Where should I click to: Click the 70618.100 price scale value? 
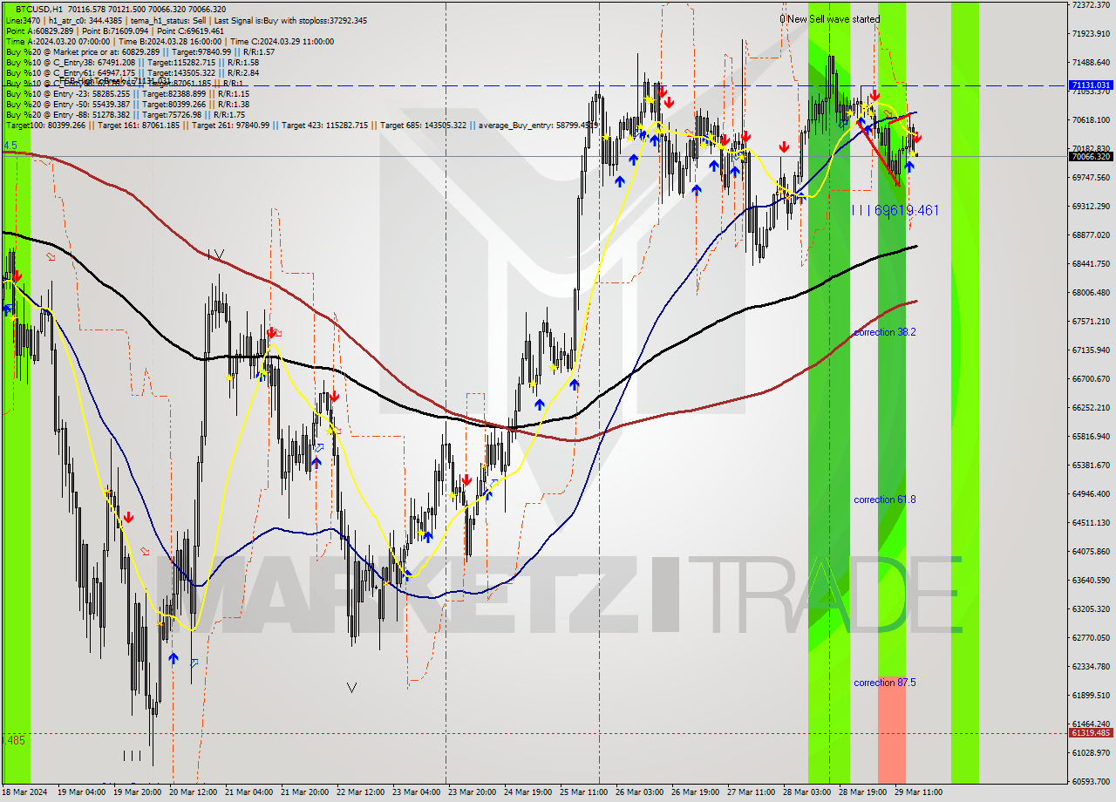1090,120
